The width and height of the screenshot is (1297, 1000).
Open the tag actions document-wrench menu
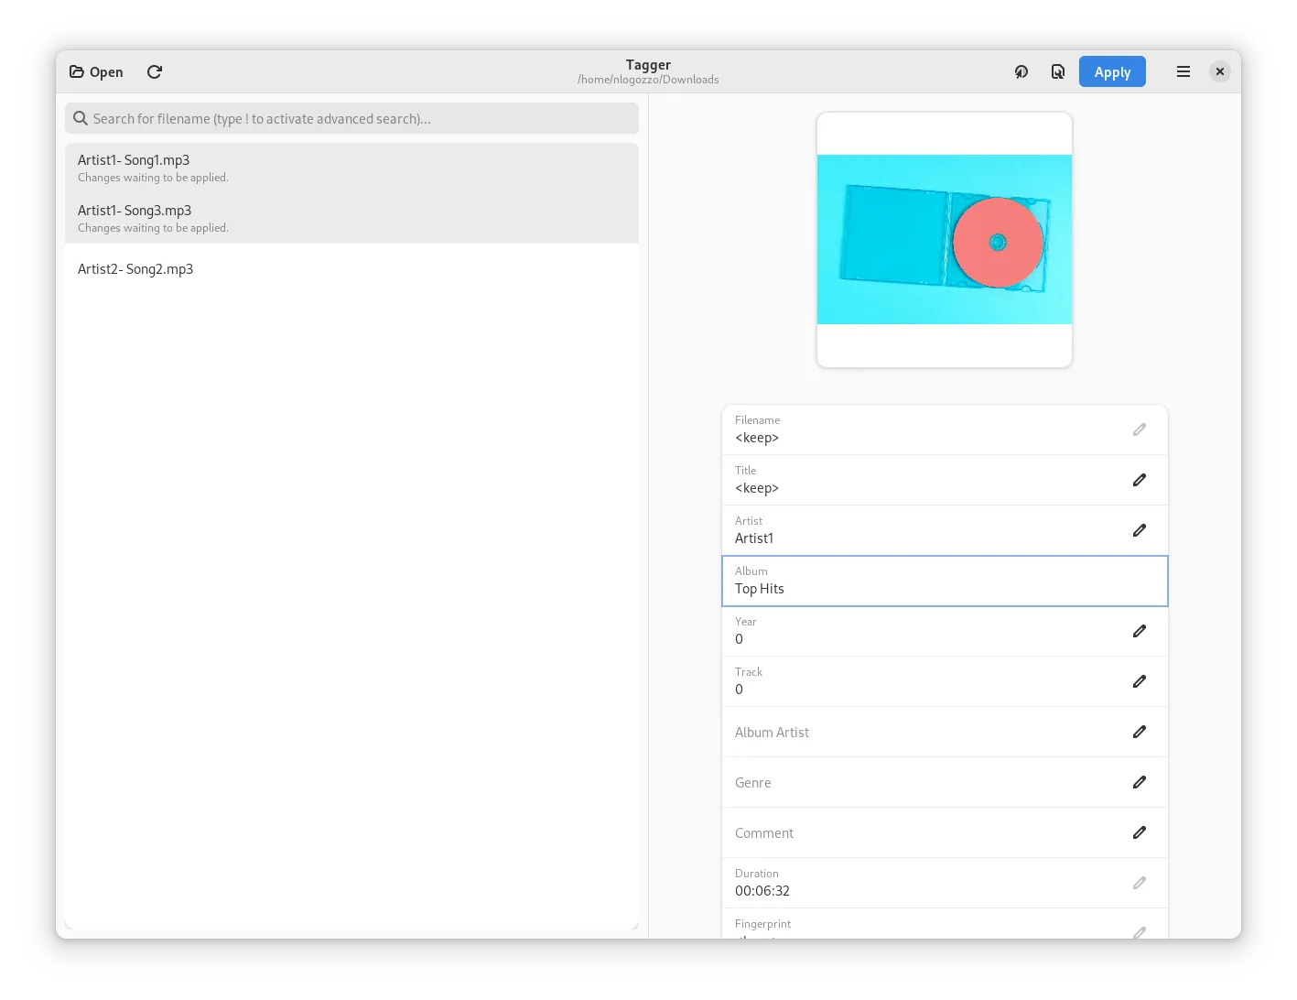tap(1058, 71)
